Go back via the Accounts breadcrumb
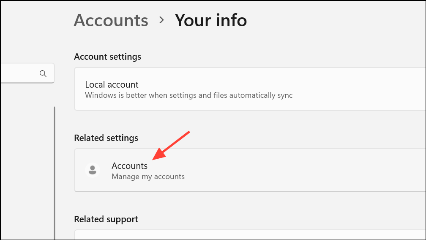 click(111, 20)
